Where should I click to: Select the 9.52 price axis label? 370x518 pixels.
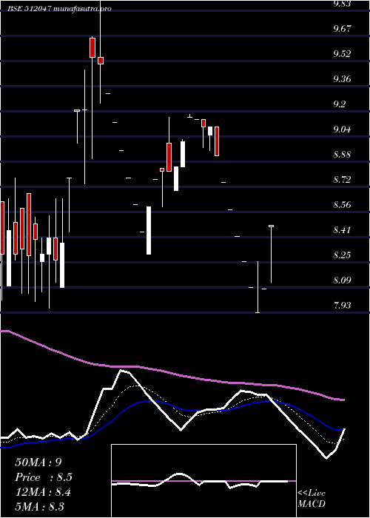[x=342, y=53]
